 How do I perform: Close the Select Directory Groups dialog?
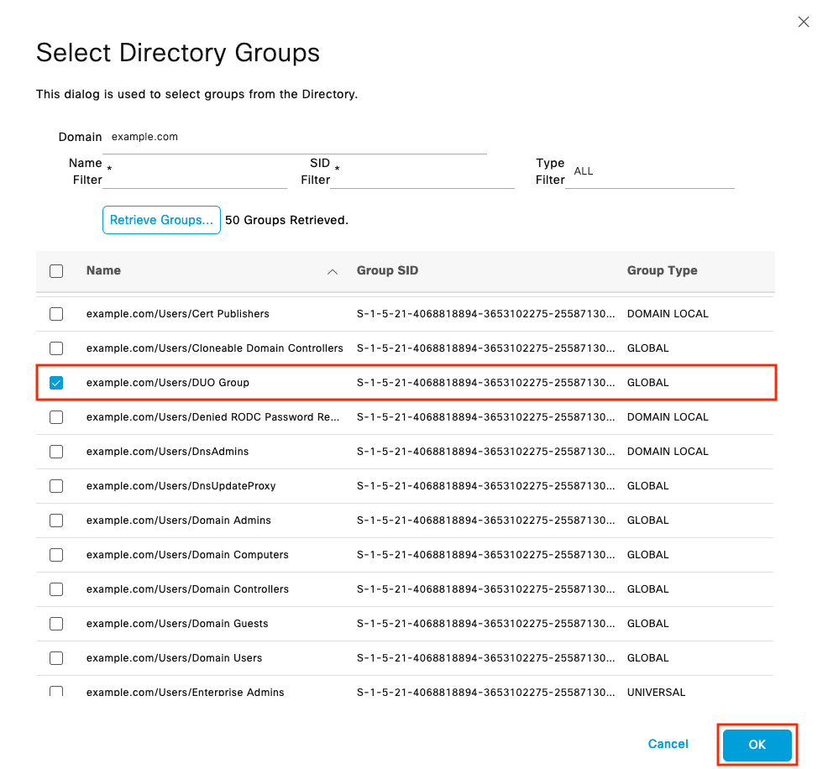803,22
